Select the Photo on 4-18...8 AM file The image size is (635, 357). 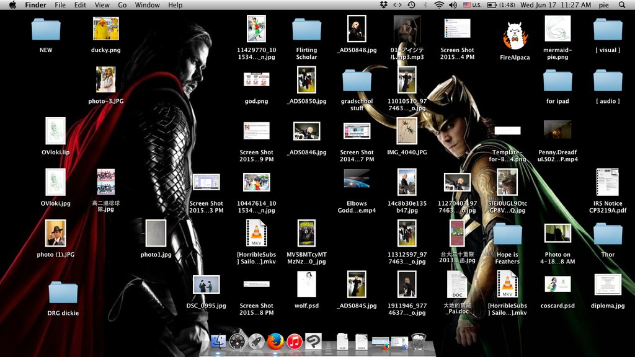click(557, 244)
